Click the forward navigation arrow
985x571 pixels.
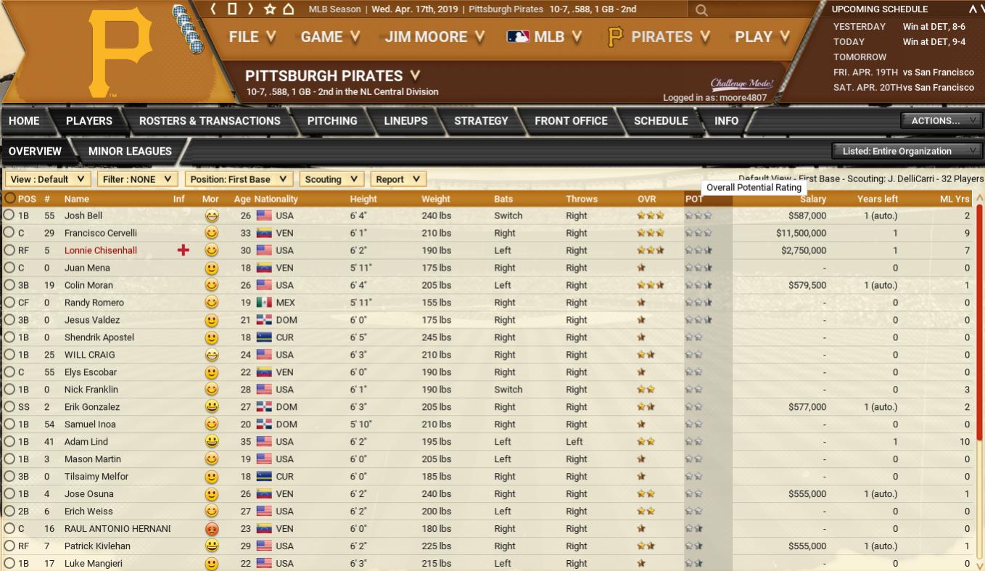250,9
